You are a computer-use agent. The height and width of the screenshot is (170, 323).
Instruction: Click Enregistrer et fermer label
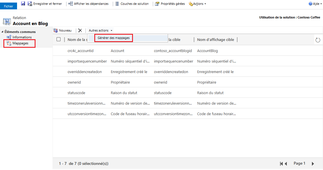[x=48, y=4]
